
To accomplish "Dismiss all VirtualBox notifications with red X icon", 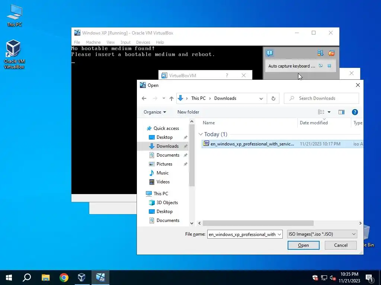I will (331, 53).
